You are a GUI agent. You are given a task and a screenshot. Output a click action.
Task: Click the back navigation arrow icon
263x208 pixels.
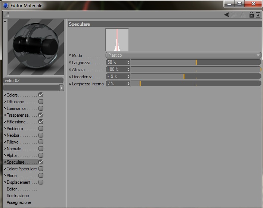point(227,15)
